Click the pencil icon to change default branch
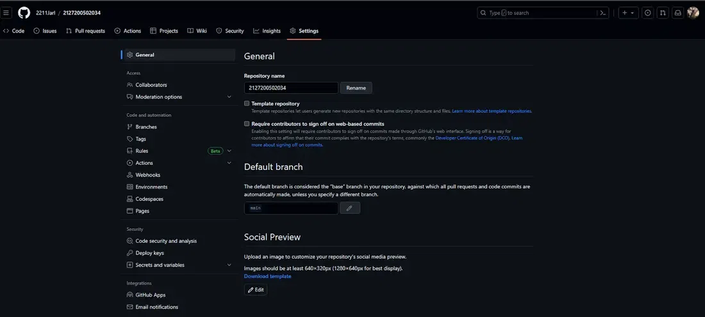 pyautogui.click(x=350, y=208)
